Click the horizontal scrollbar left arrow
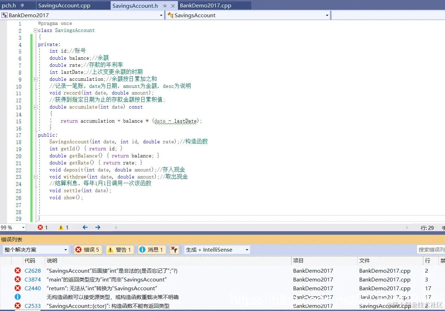 coord(116,227)
